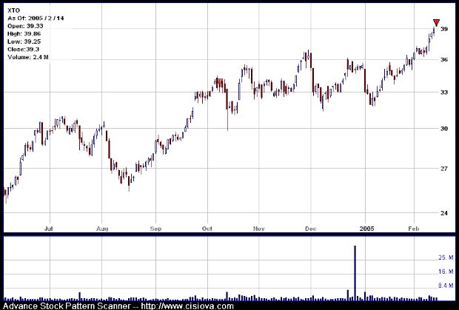Open the http://www.cisiova.com link

tap(187, 306)
